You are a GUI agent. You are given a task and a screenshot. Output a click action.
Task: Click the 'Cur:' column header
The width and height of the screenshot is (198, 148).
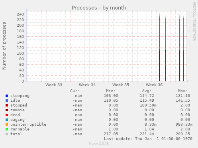pyautogui.click(x=75, y=91)
